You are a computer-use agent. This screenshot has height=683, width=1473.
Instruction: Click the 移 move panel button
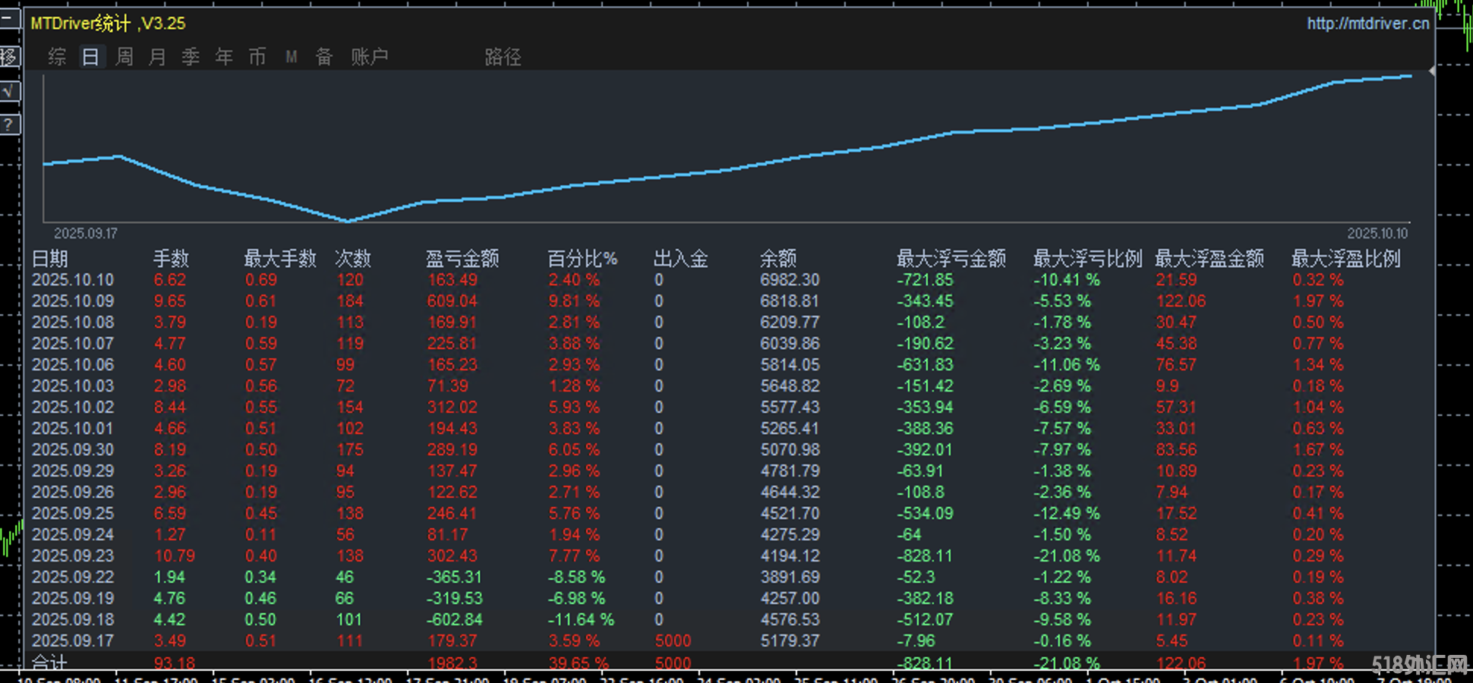point(9,57)
